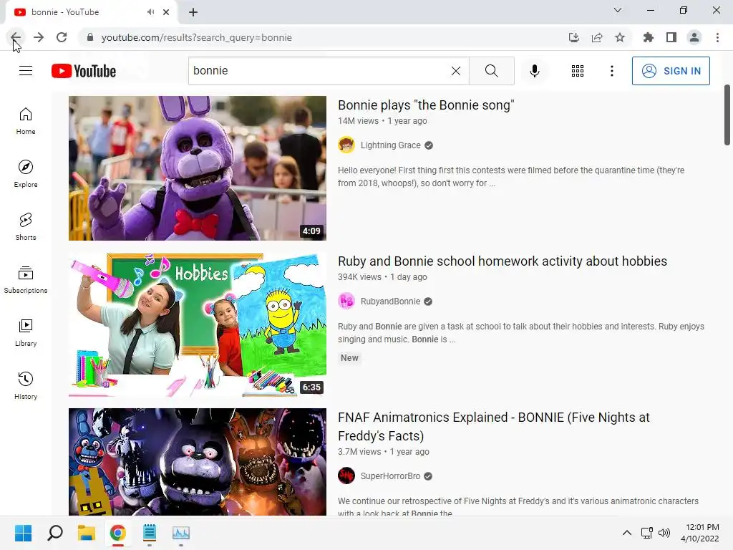
Task: Expand the tab search chevron
Action: [x=618, y=10]
